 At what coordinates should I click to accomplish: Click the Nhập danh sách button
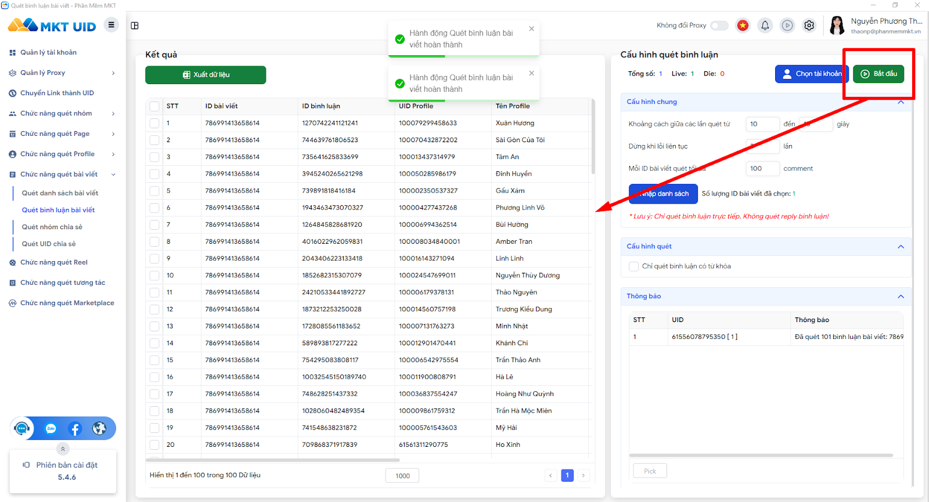point(662,194)
